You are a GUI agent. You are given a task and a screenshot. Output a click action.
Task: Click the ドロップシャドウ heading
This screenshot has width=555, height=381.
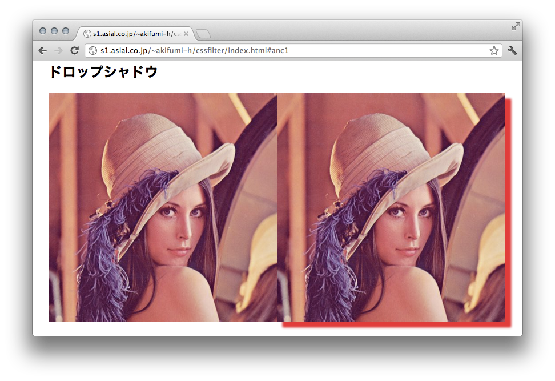(x=103, y=72)
